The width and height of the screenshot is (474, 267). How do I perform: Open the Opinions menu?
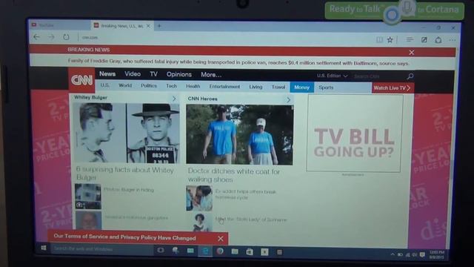(x=179, y=74)
